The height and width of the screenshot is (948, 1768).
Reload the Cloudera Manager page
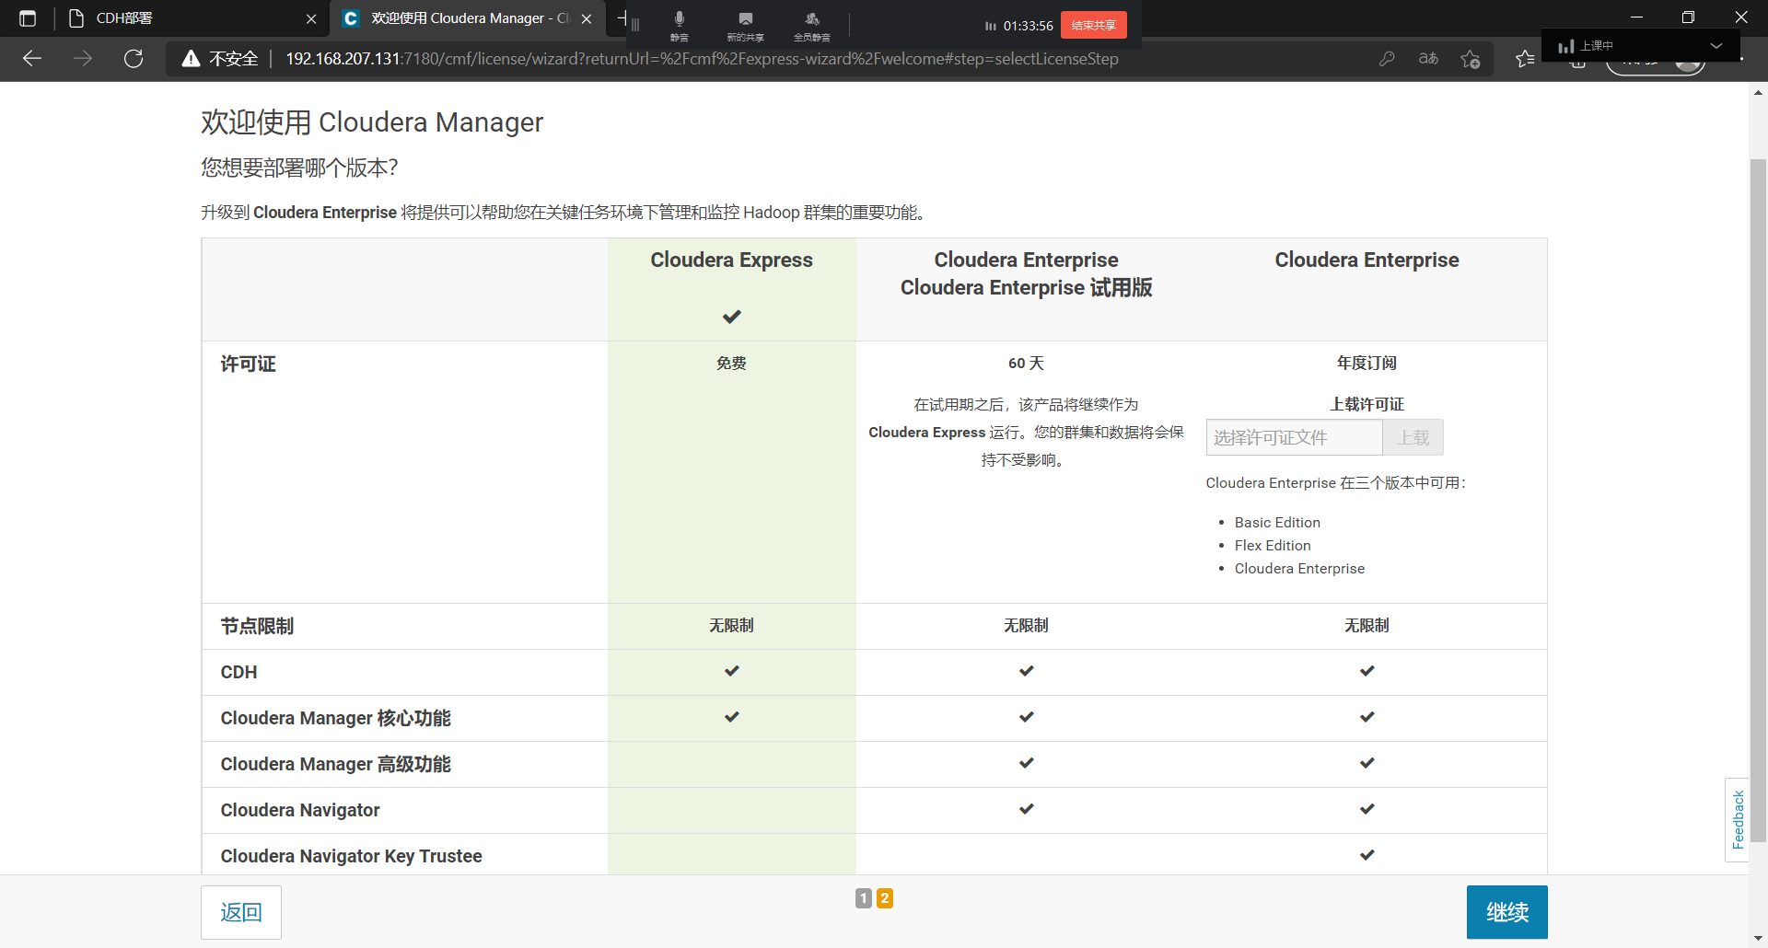[x=134, y=59]
